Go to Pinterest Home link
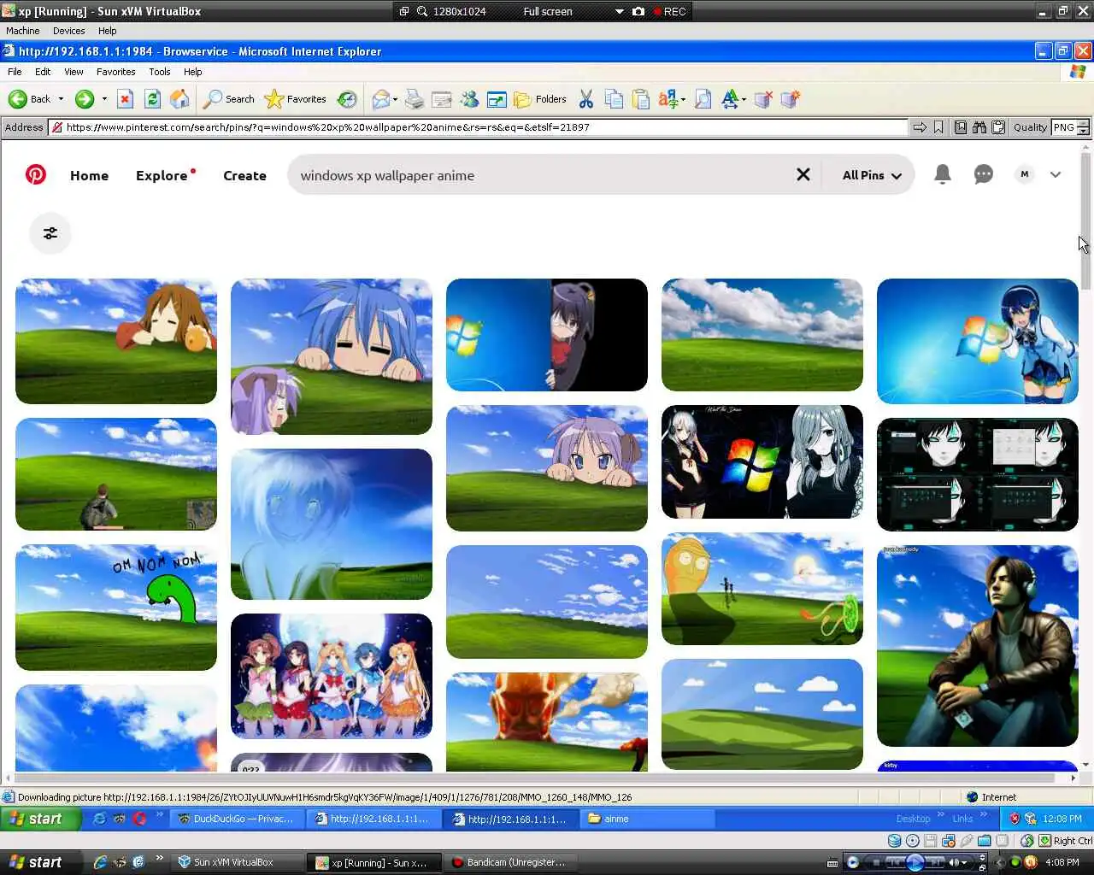The width and height of the screenshot is (1094, 875). coord(89,175)
